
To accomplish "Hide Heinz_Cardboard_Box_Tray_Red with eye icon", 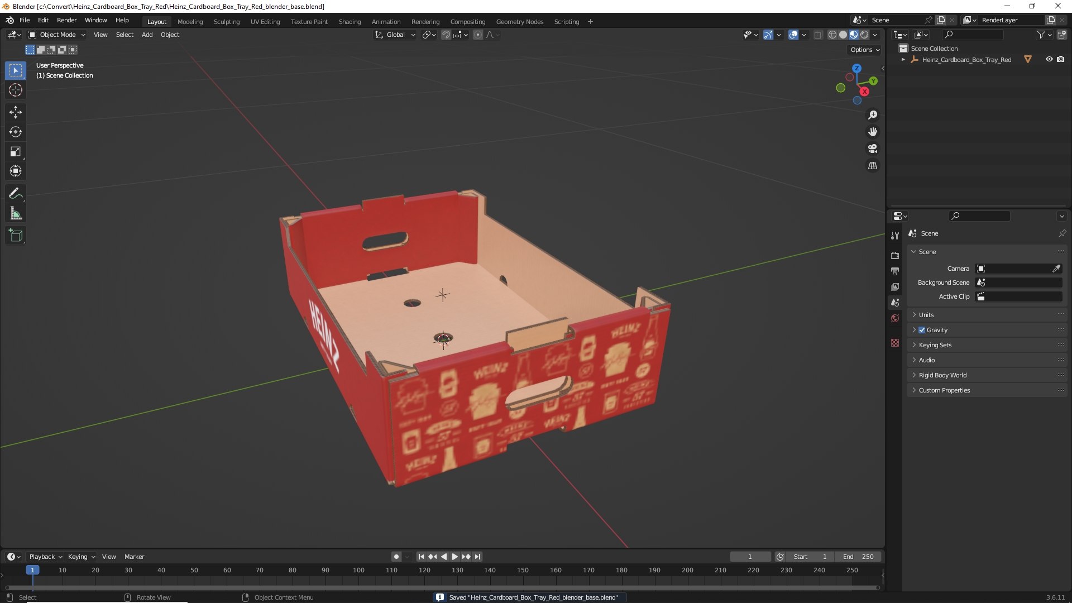I will [1049, 59].
